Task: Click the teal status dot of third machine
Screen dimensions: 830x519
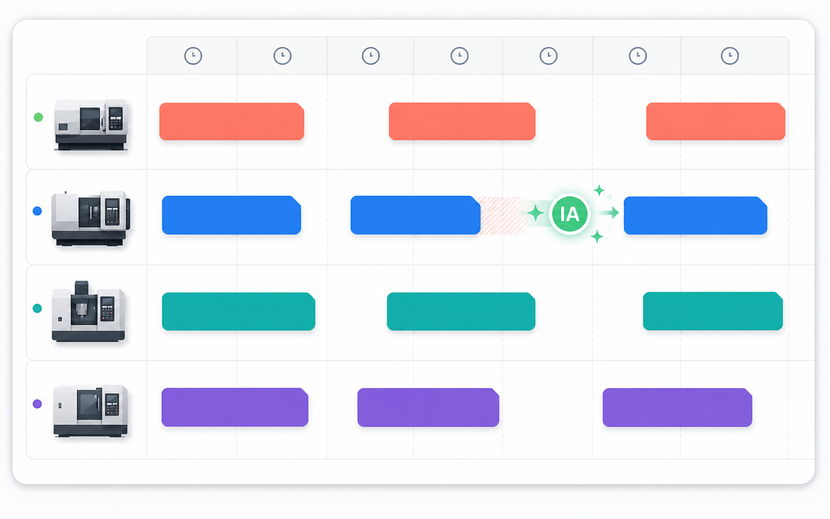Action: point(37,308)
